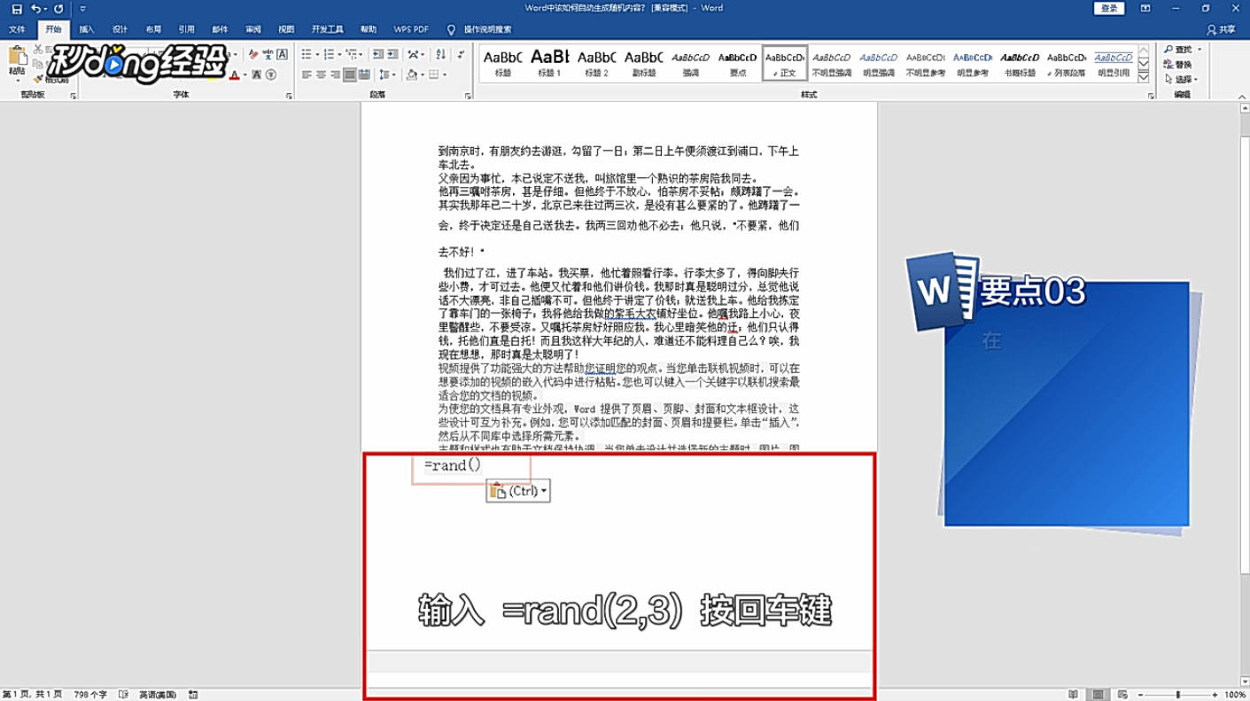Expand the styles gallery
The width and height of the screenshot is (1250, 701).
point(1143,76)
